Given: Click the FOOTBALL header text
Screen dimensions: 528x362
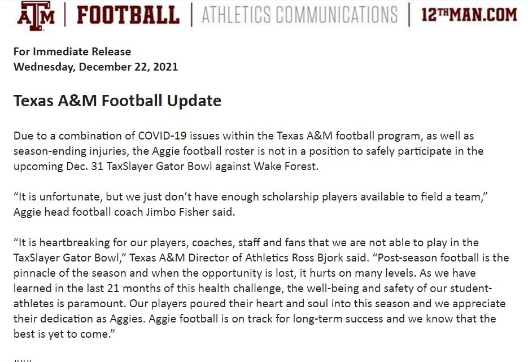Looking at the screenshot, I should pos(128,15).
